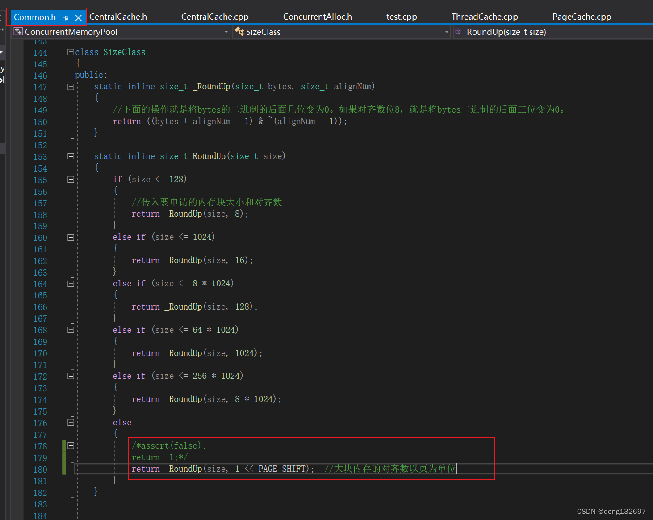Click the /*assert(false); comment line
The width and height of the screenshot is (653, 520).
pyautogui.click(x=169, y=445)
